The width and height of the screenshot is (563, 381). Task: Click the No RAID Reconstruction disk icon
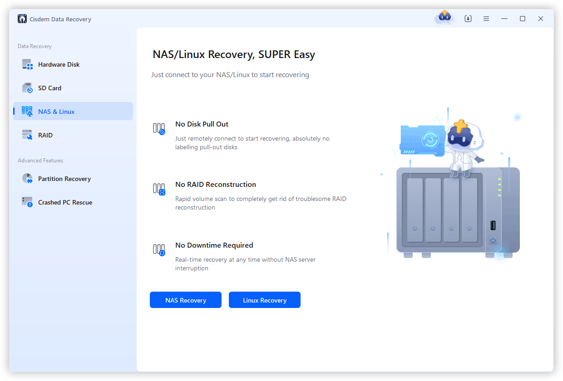pos(159,189)
